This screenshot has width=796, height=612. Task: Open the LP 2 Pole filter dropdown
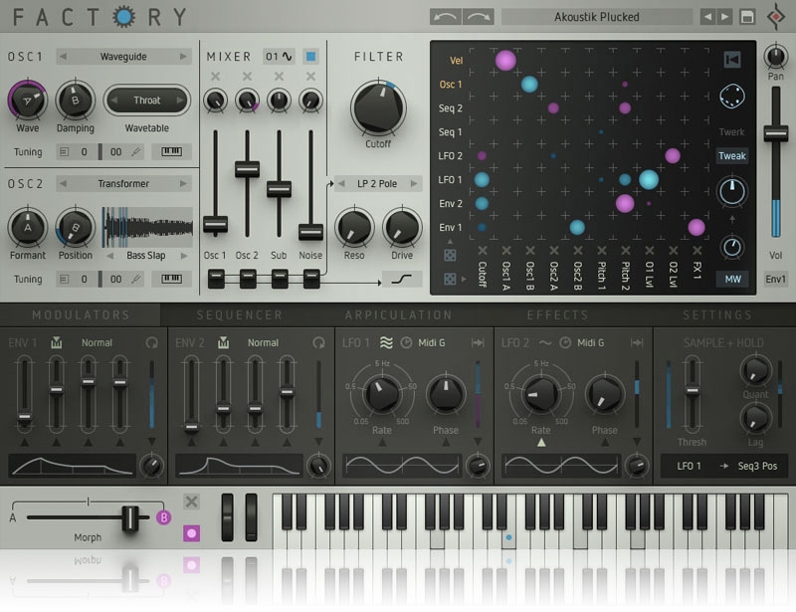point(379,183)
